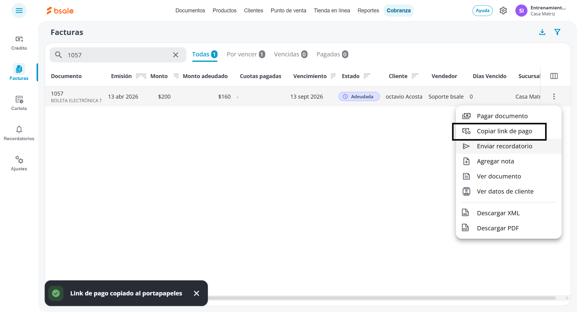This screenshot has width=577, height=312.
Task: Open Cartola in the sidebar
Action: coord(19,103)
